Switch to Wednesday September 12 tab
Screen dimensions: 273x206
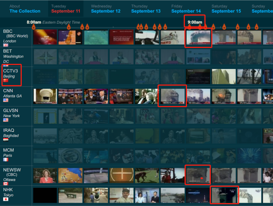[x=106, y=9]
